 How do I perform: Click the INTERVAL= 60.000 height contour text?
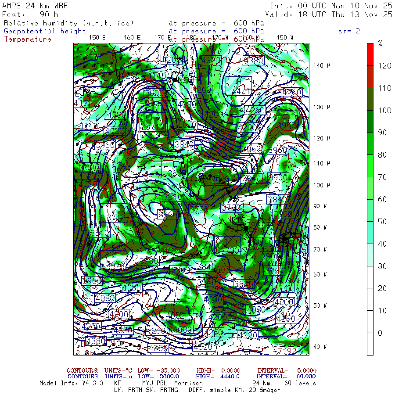[x=287, y=377]
